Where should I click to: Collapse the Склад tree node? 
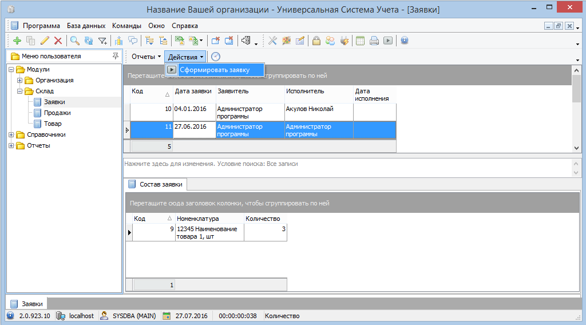pos(20,91)
